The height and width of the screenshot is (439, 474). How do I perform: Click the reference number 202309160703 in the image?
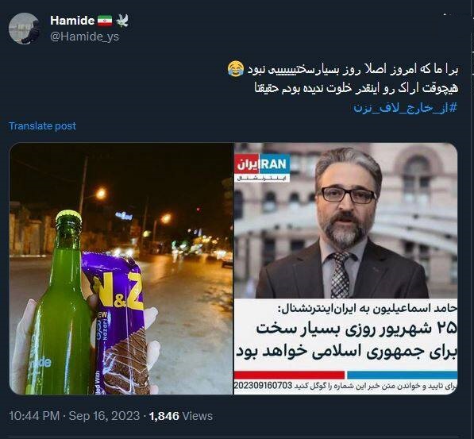coord(264,386)
